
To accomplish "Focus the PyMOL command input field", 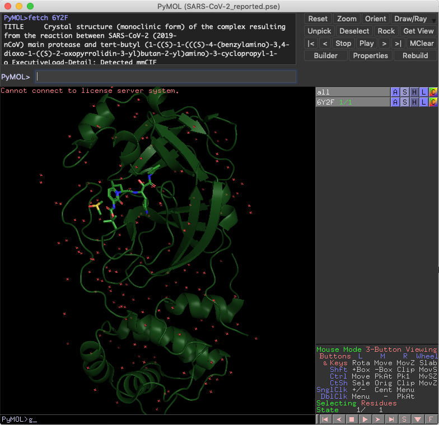I will (x=165, y=77).
